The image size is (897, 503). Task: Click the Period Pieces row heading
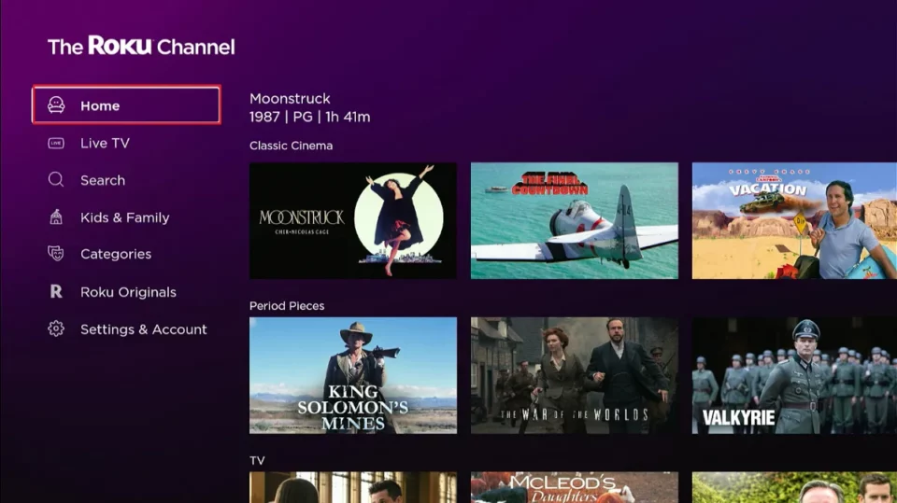coord(287,306)
